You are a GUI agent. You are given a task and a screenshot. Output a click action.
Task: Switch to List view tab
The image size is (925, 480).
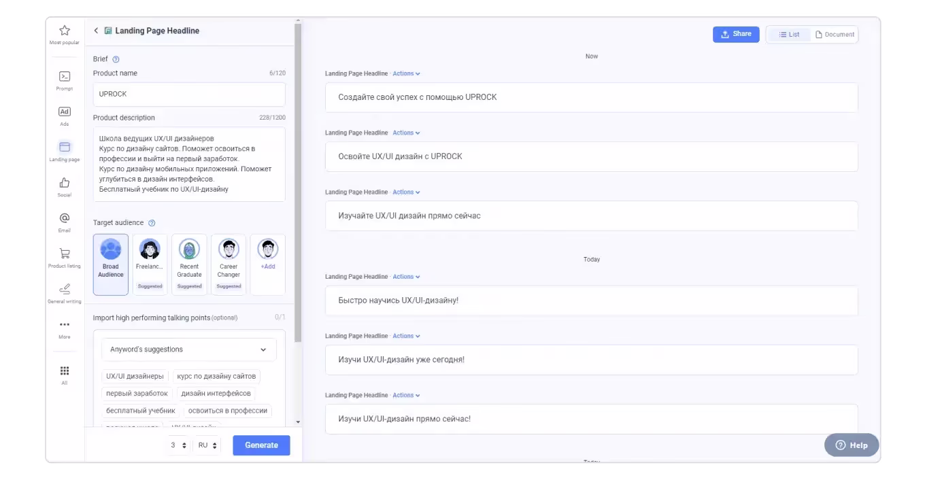tap(789, 35)
